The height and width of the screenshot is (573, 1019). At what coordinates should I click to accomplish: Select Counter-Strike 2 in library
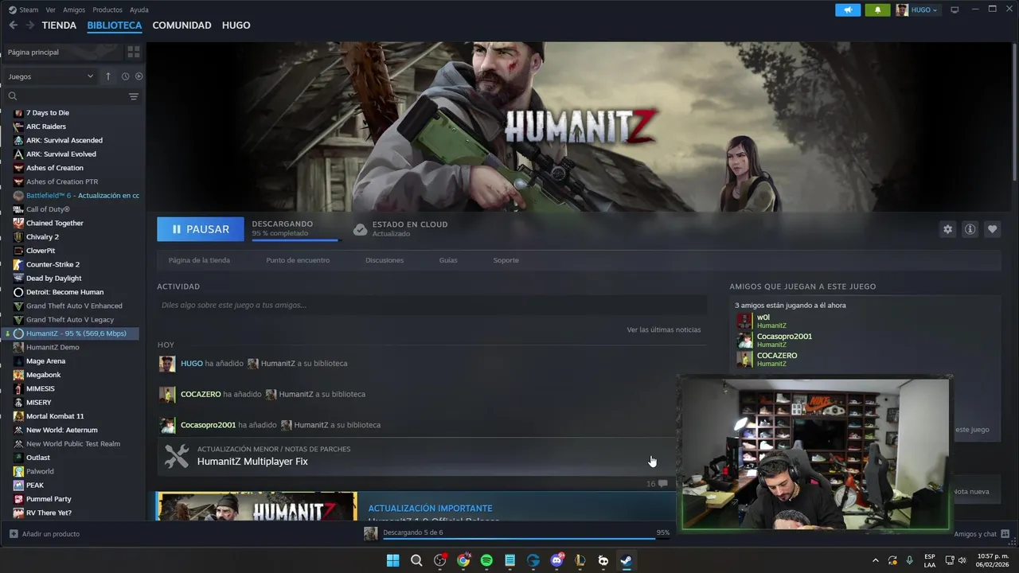(x=53, y=264)
